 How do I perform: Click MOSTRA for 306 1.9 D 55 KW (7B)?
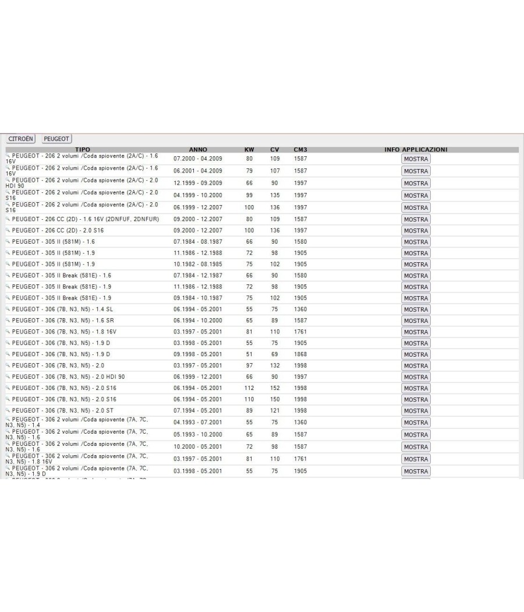[x=416, y=343]
